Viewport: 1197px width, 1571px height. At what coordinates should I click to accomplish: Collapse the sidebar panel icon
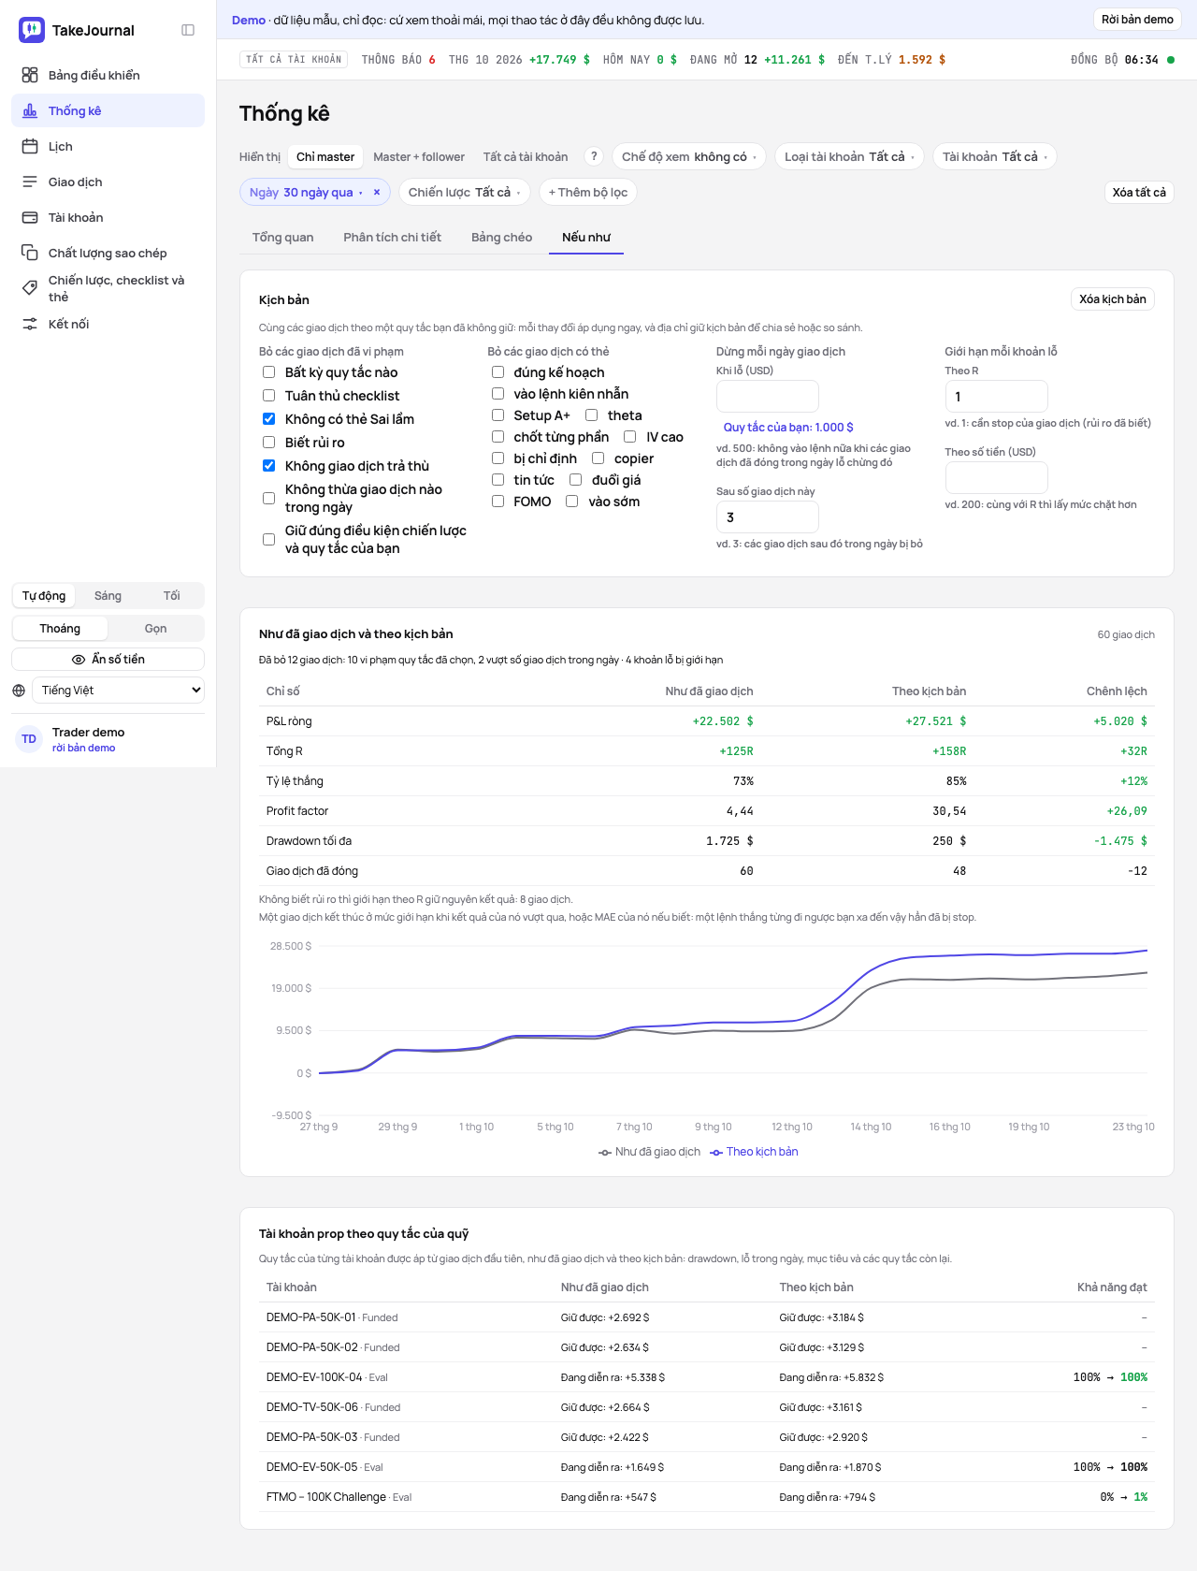point(188,30)
